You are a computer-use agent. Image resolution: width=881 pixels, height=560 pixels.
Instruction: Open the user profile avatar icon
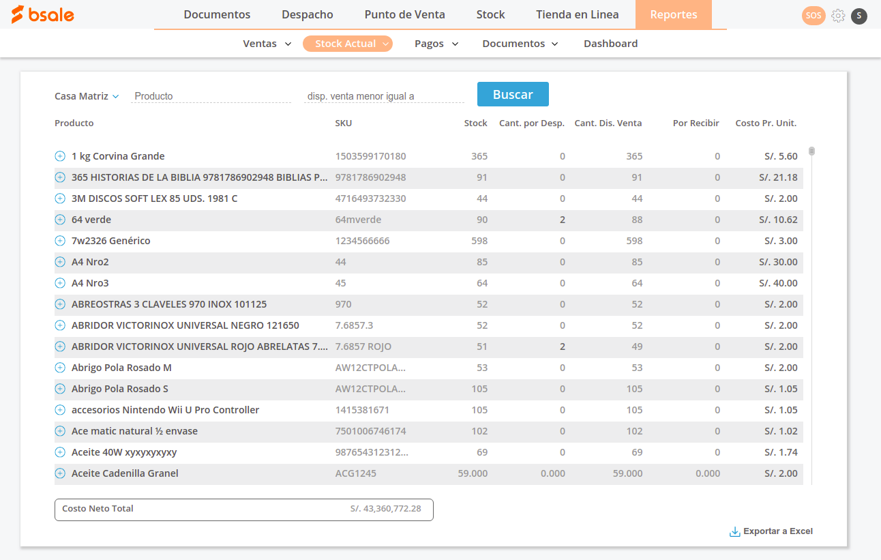[x=858, y=15]
